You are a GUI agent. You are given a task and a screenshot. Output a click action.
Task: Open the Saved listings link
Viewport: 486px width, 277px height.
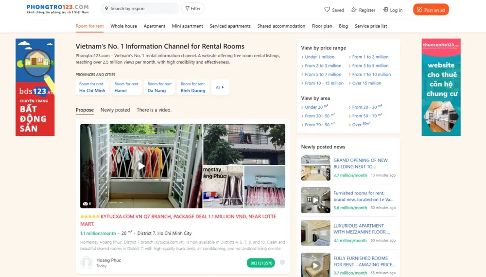point(334,10)
